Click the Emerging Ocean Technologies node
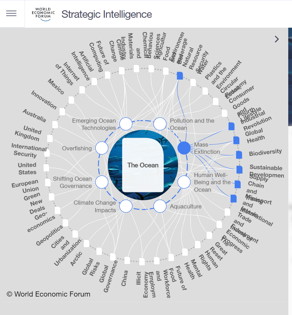The image size is (292, 315). pos(126,124)
